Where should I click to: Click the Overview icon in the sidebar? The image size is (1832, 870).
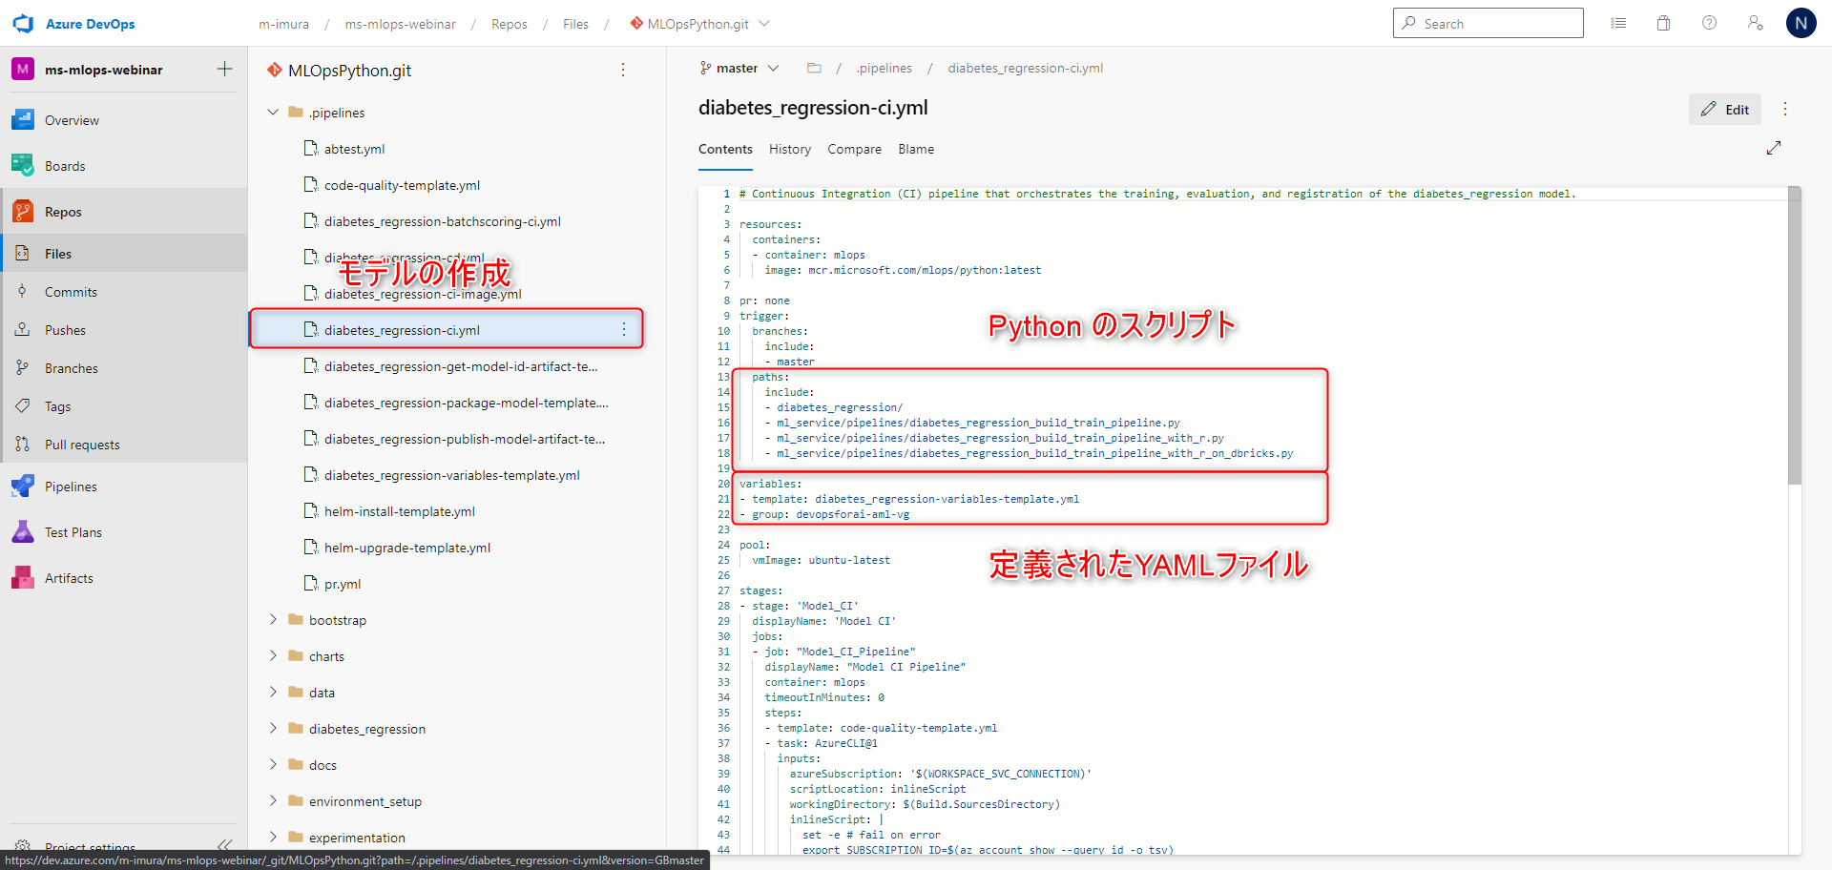[23, 120]
